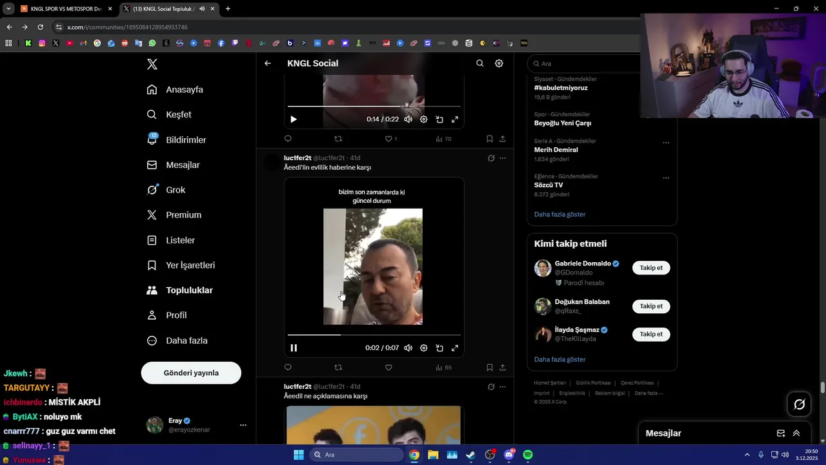
Task: Open Listeler in sidebar
Action: (x=170, y=240)
